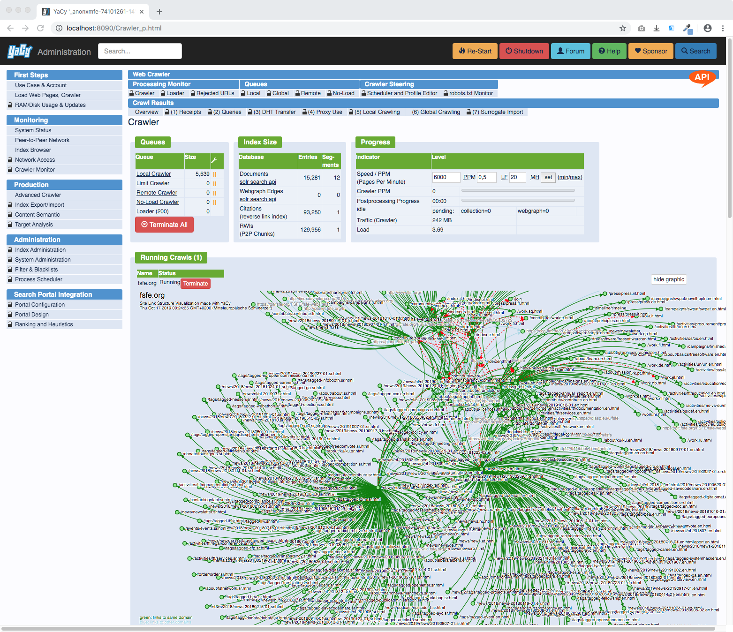Open the browser profile icon
The width and height of the screenshot is (733, 632).
click(708, 28)
